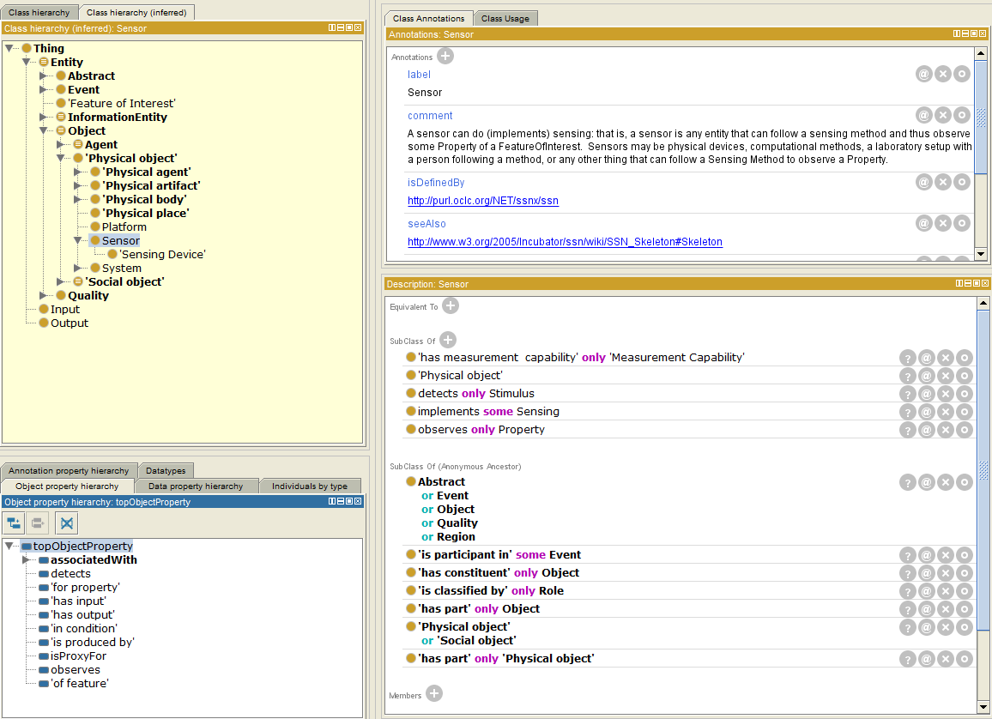Expand the 'Social object' class node
The height and width of the screenshot is (719, 992).
click(61, 282)
